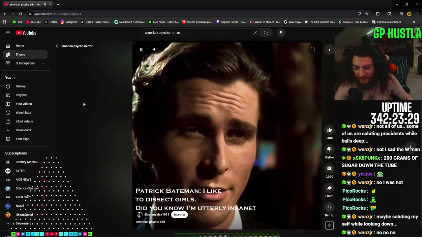The image size is (422, 237).
Task: Open the sound waveform button
Action: [x=329, y=225]
